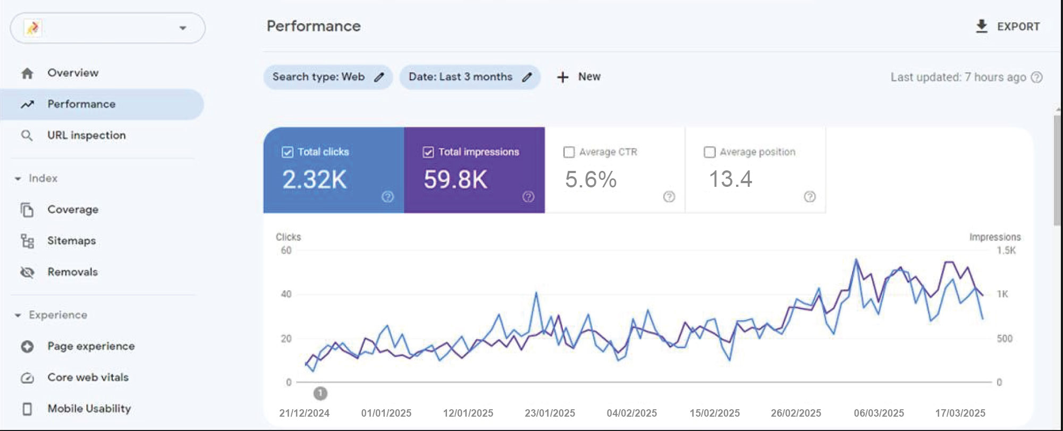Click the pencil icon on Search type filter
This screenshot has height=431, width=1063.
[x=379, y=77]
